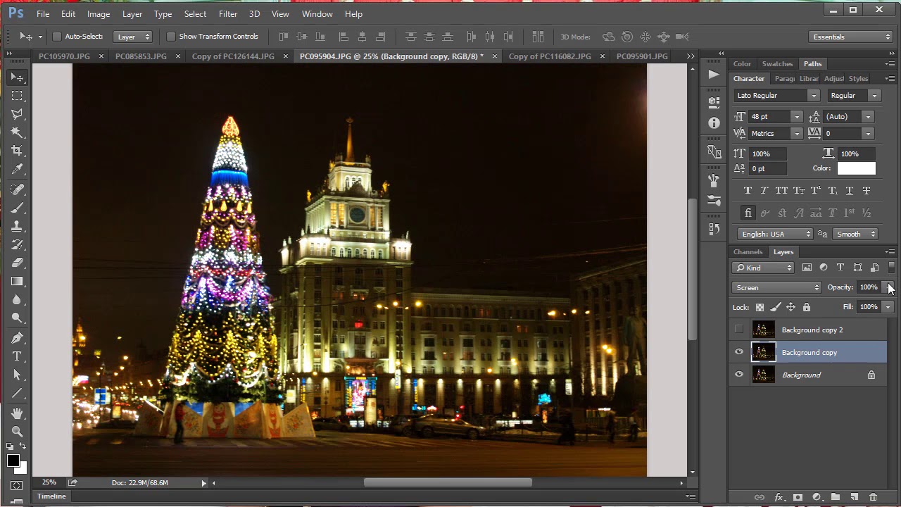Open the Info panel icon in dock

pyautogui.click(x=714, y=123)
